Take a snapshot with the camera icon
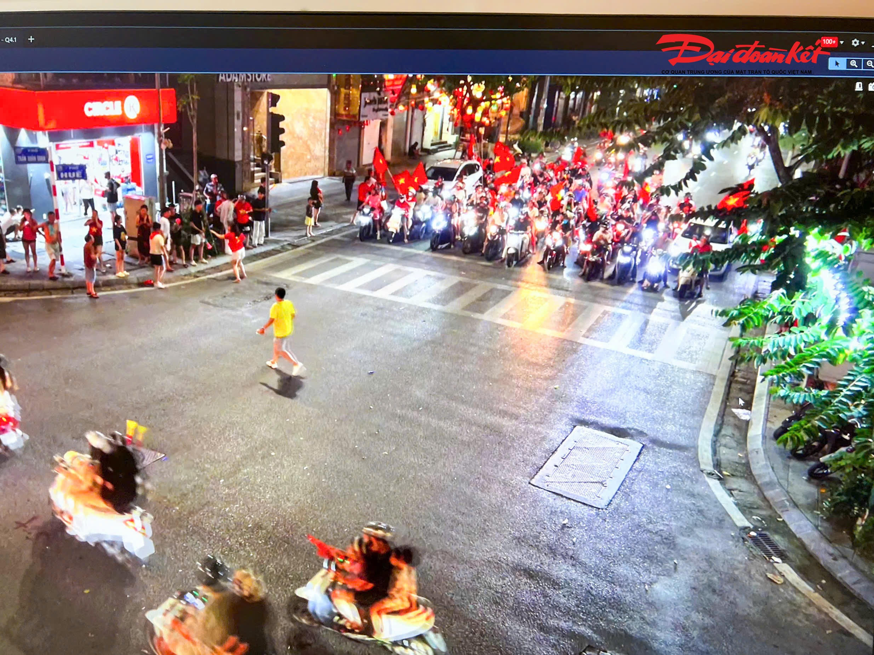 (871, 86)
